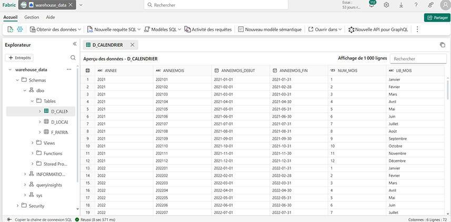Switch to the Gestion tab
The width and height of the screenshot is (451, 222).
coord(32,17)
